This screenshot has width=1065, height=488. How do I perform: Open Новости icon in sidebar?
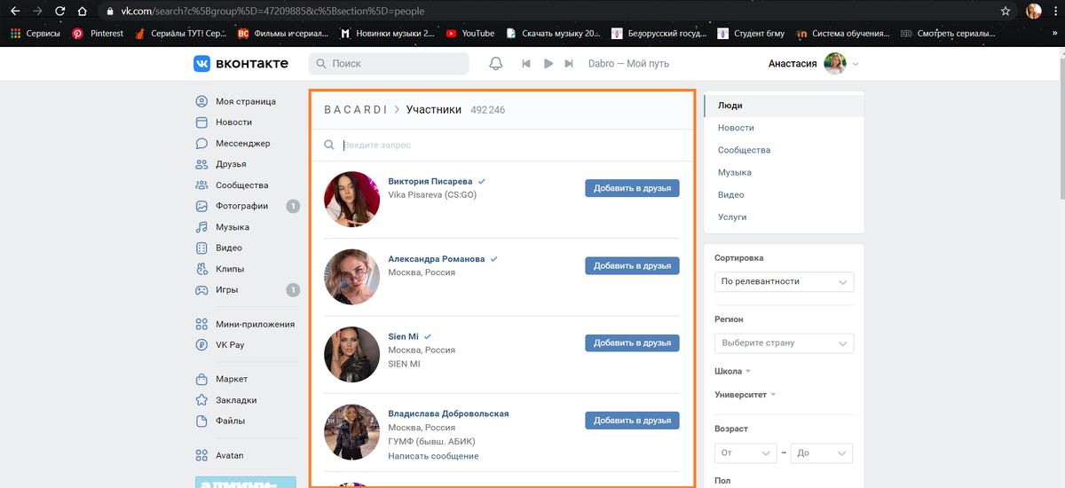point(201,122)
